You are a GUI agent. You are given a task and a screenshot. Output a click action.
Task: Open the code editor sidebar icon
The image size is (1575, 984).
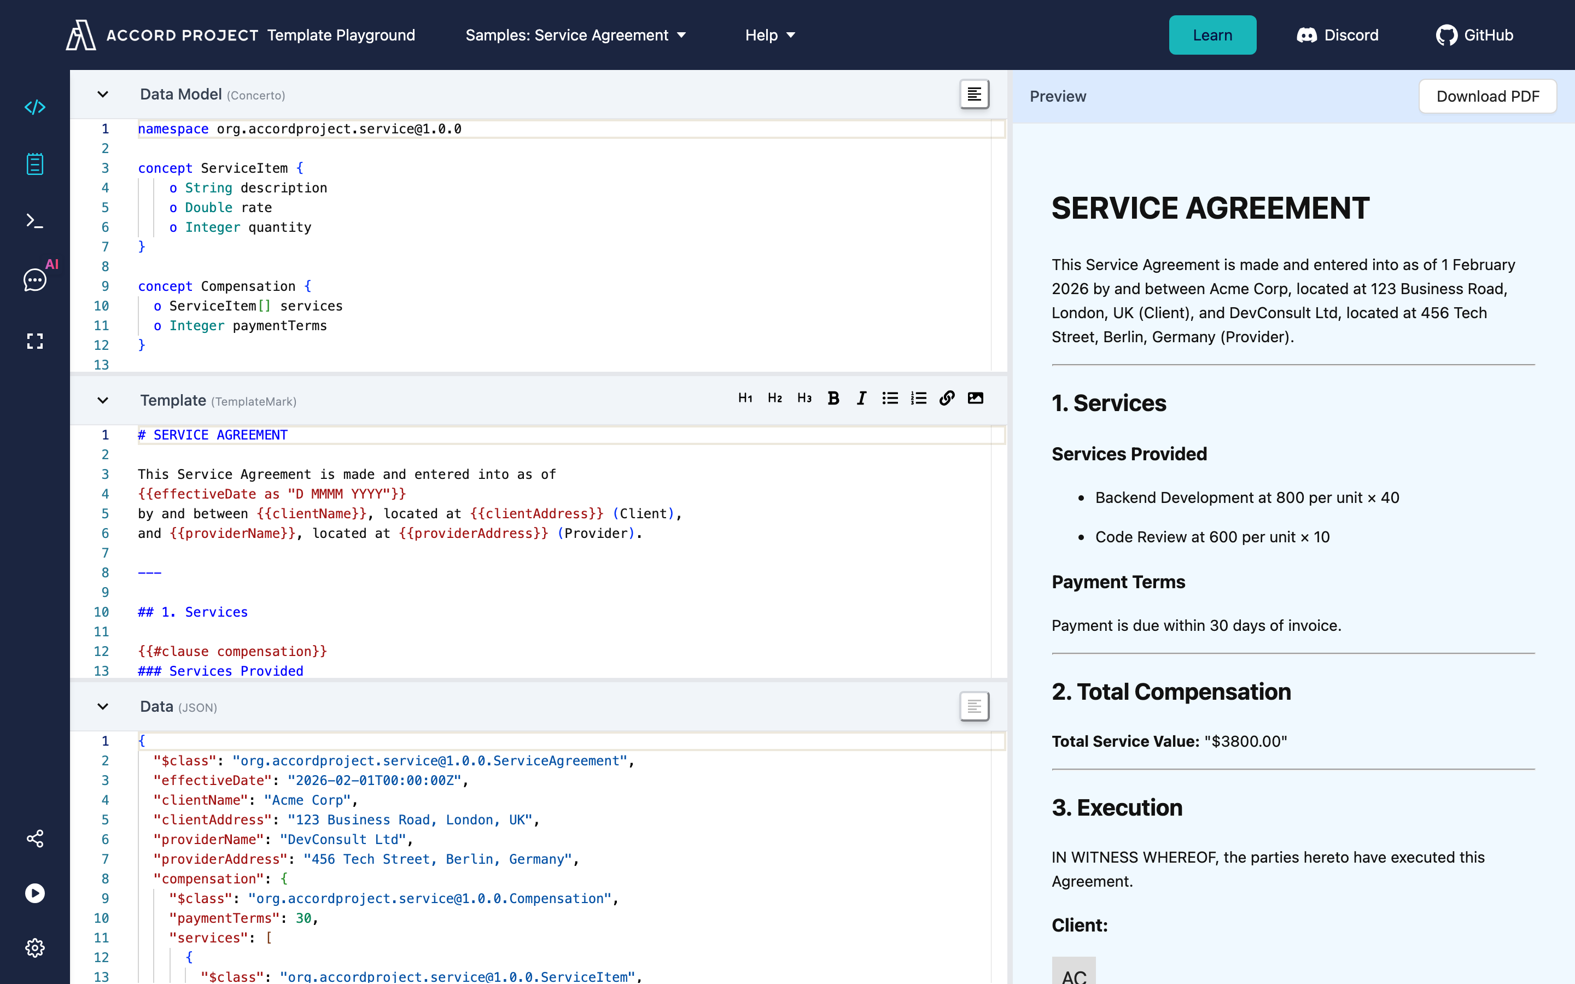click(x=35, y=107)
